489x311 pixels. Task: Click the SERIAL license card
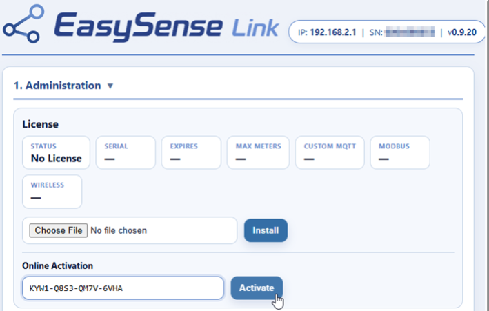126,152
